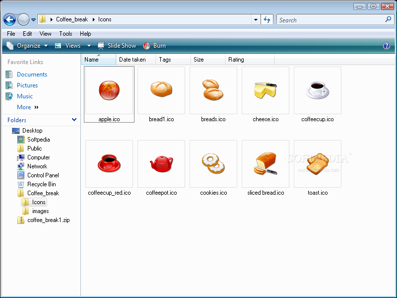Select Computer in the folder tree

coord(39,157)
